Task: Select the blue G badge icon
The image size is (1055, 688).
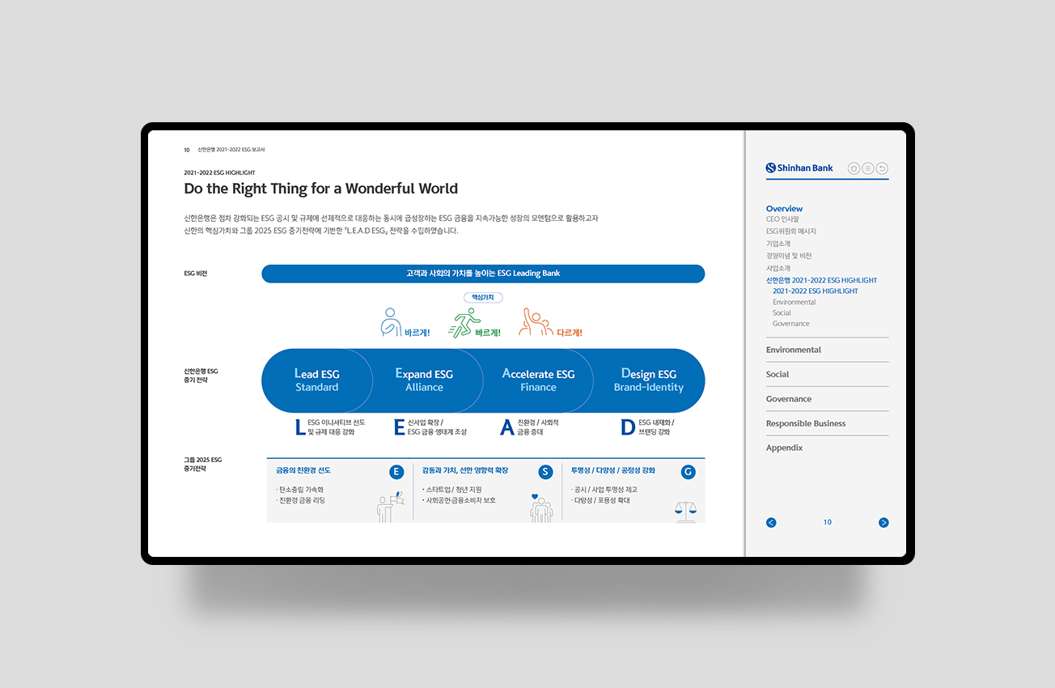Action: pos(688,472)
